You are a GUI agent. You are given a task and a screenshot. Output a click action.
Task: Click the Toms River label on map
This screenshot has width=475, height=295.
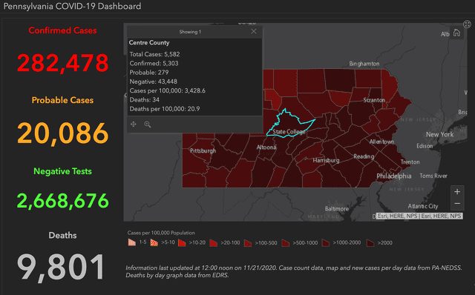pyautogui.click(x=433, y=176)
